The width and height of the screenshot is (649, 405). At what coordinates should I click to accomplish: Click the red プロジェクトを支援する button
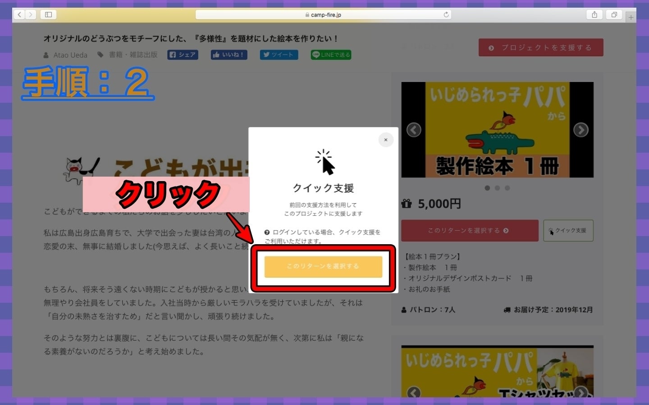pyautogui.click(x=541, y=48)
